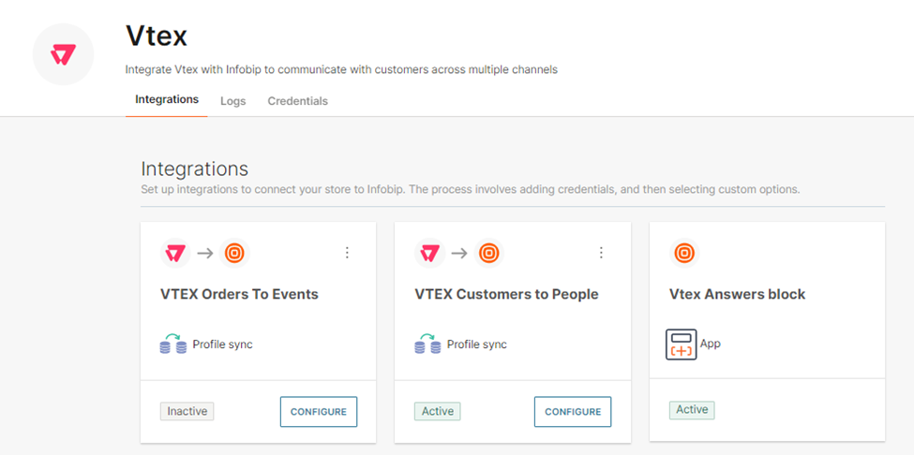Viewport: 914px width, 455px height.
Task: Click Profile sync icon in Orders To Events card
Action: 173,344
